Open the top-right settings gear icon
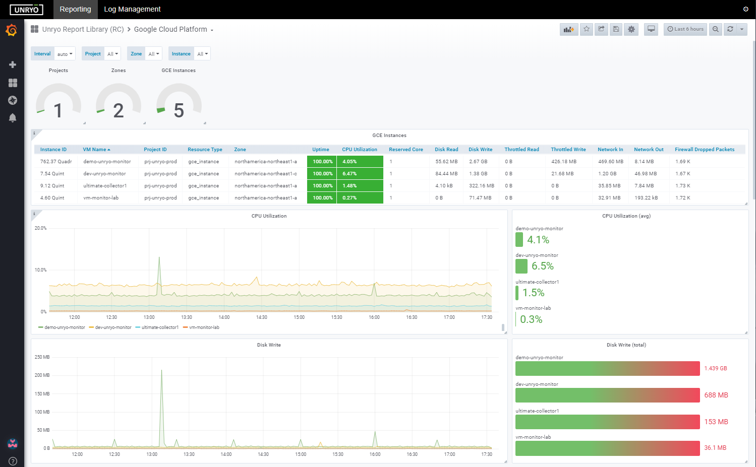 pos(746,9)
